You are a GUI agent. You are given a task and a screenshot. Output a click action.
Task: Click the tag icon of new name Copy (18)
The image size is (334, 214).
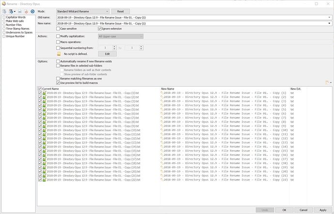pyautogui.click(x=162, y=163)
